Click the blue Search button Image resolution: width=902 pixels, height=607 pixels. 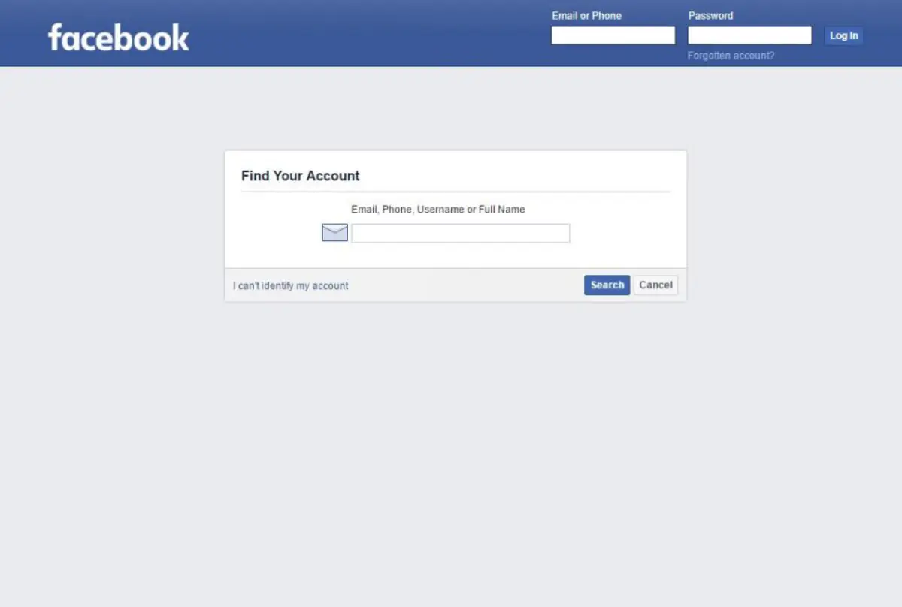click(607, 285)
